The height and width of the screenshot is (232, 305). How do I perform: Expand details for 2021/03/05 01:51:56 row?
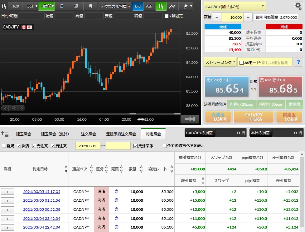pyautogui.click(x=7, y=201)
